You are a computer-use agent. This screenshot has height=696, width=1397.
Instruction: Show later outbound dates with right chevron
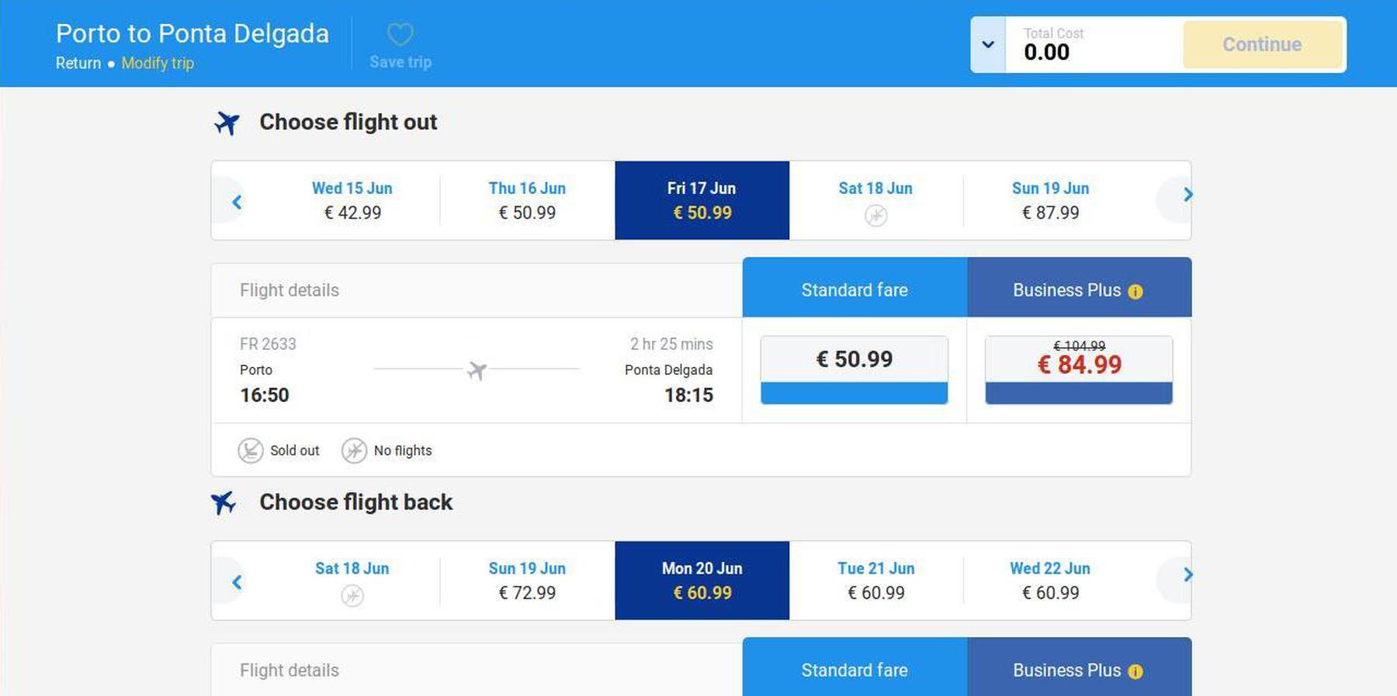pos(1187,196)
